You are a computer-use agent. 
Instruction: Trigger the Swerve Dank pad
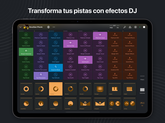tap(26, 44)
